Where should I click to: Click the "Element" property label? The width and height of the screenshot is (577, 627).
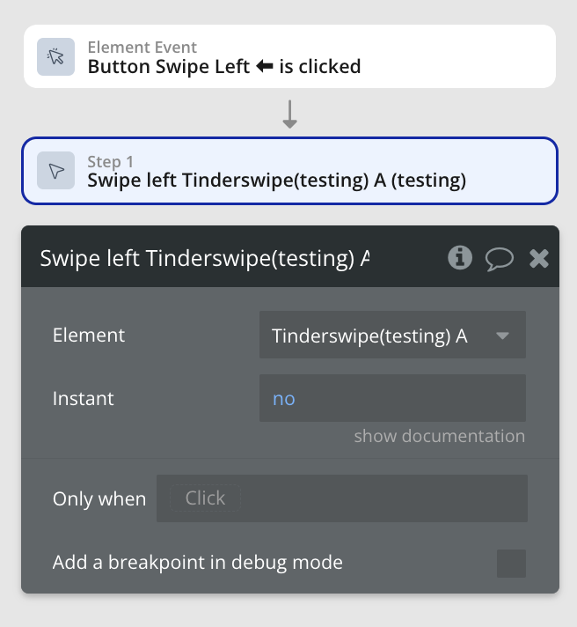tap(89, 335)
